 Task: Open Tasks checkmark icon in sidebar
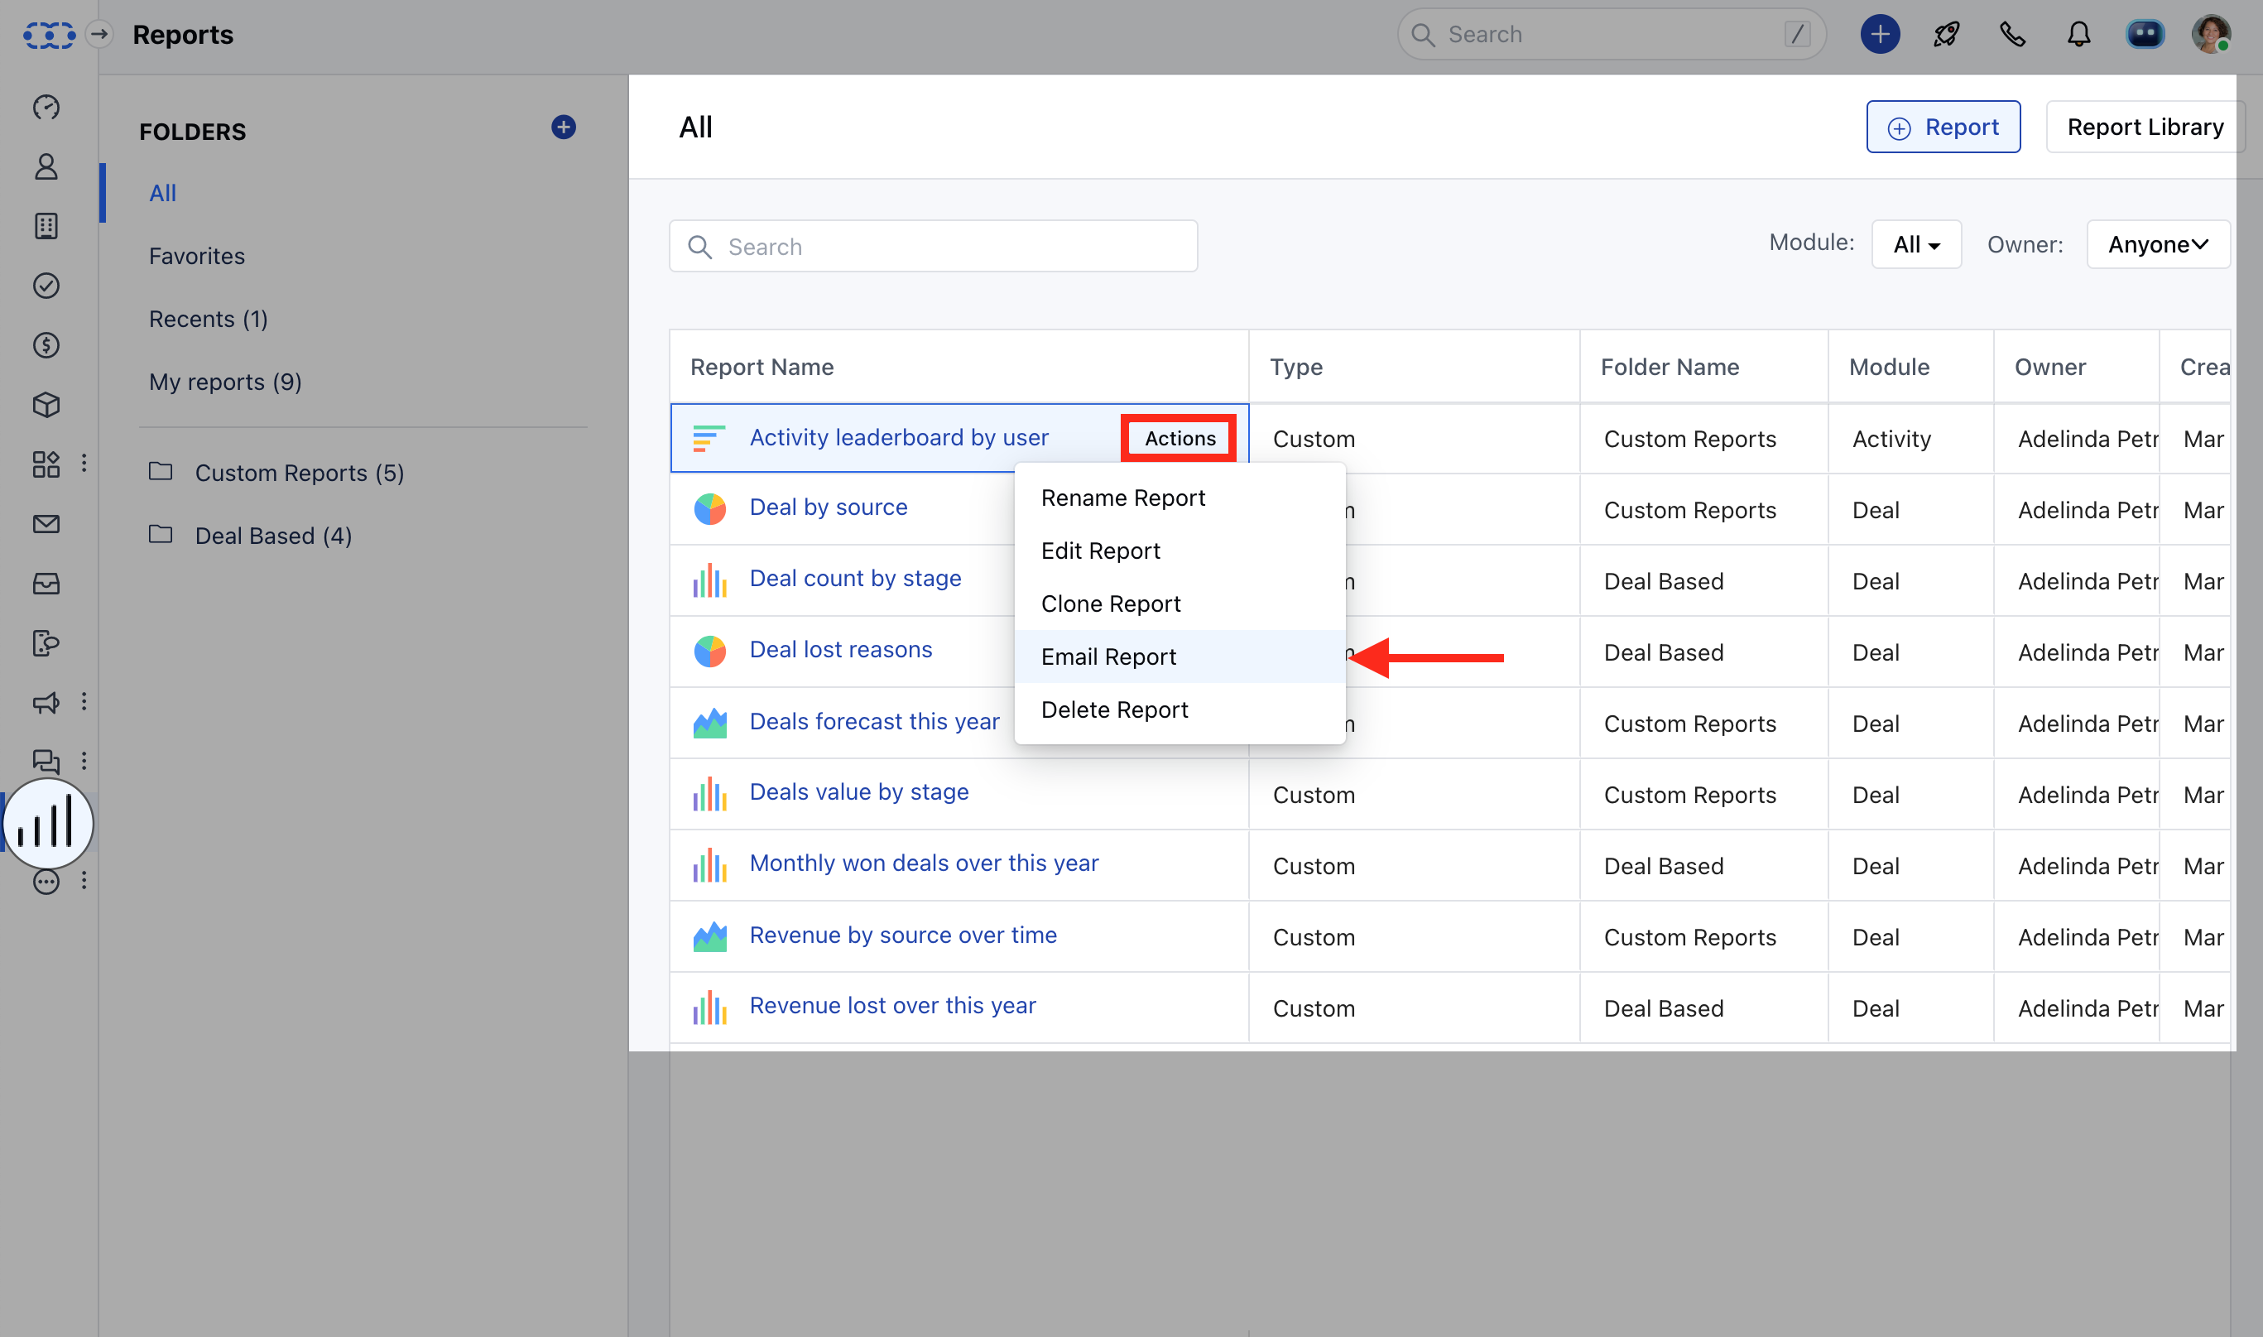46,286
